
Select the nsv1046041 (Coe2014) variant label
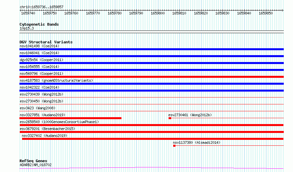(40, 53)
